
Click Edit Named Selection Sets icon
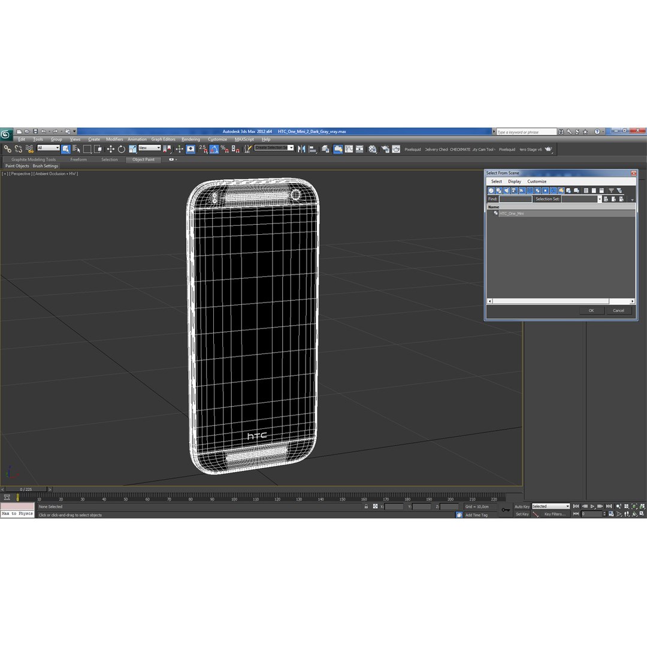[248, 149]
